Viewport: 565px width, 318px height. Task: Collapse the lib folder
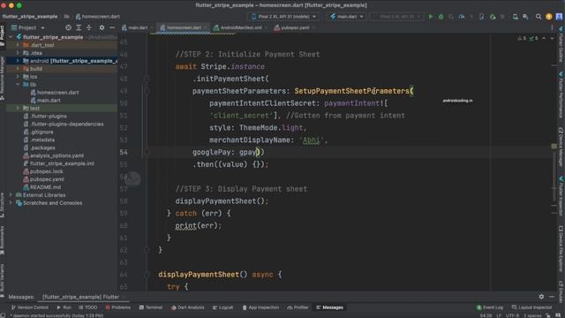click(18, 85)
